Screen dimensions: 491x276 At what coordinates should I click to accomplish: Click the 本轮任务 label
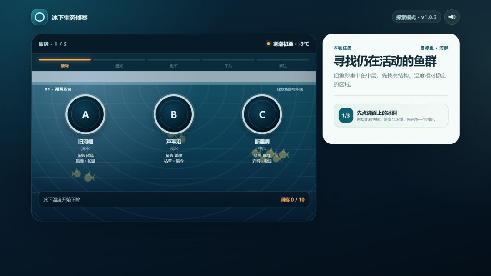click(x=343, y=48)
